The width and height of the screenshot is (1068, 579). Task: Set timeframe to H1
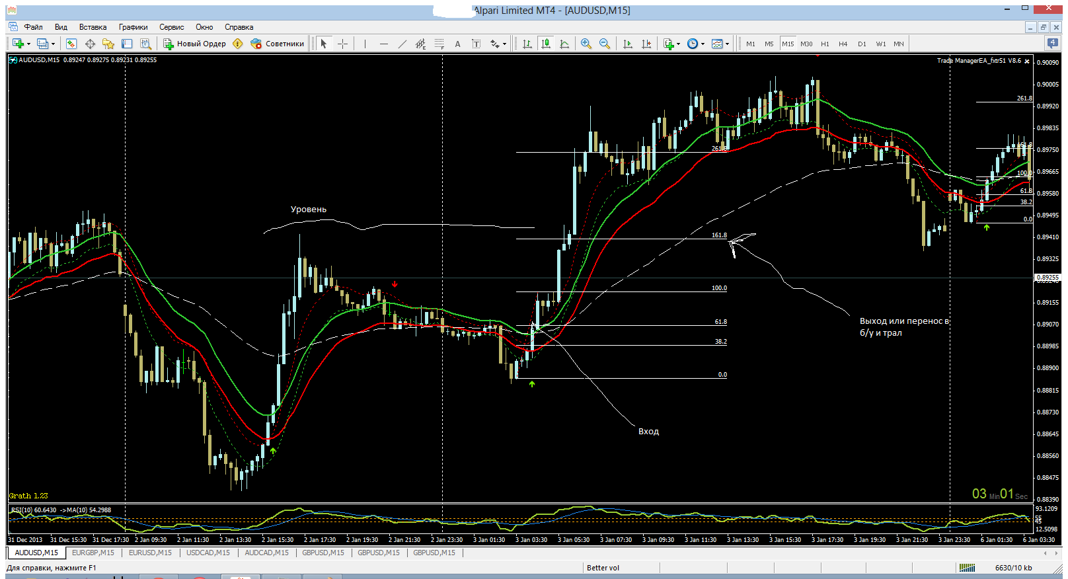click(825, 44)
